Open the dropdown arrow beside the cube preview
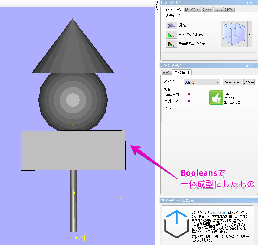The height and width of the screenshot is (245, 258). (x=250, y=34)
